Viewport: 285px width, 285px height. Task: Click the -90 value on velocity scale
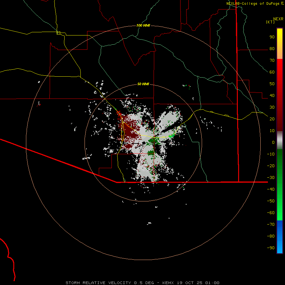[271, 248]
